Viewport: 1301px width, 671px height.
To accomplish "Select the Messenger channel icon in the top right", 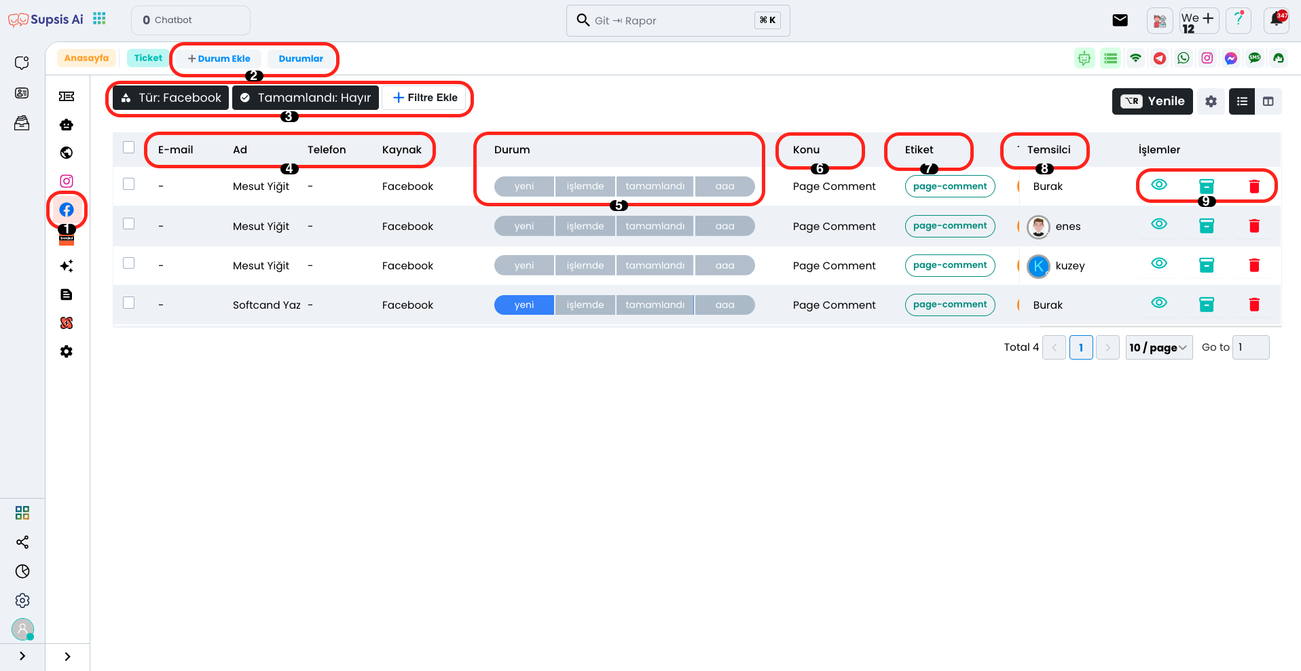I will pyautogui.click(x=1231, y=58).
